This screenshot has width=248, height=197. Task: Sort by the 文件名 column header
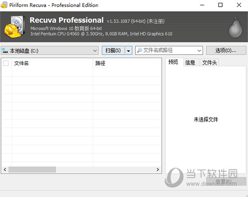52,63
